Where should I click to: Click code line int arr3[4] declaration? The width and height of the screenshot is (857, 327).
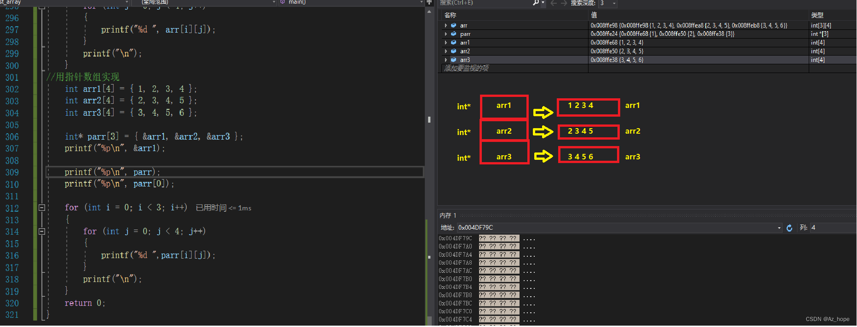point(131,113)
